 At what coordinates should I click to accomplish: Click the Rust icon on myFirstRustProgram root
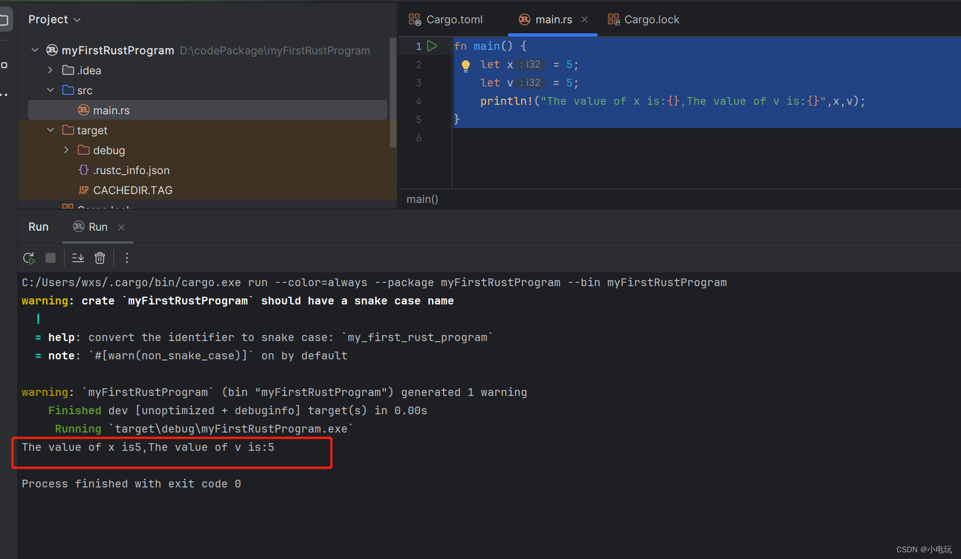tap(52, 50)
